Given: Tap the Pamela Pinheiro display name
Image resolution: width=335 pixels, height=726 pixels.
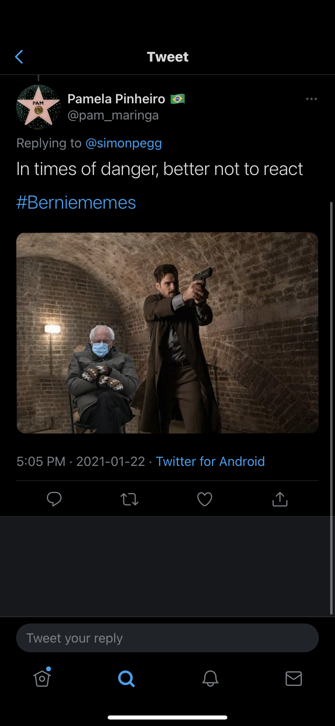Looking at the screenshot, I should coord(116,99).
